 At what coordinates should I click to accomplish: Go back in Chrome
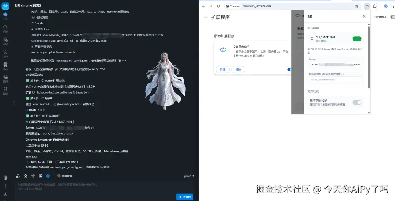(204, 6)
